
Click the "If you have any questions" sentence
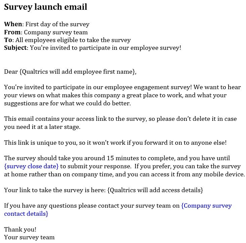[91, 206]
